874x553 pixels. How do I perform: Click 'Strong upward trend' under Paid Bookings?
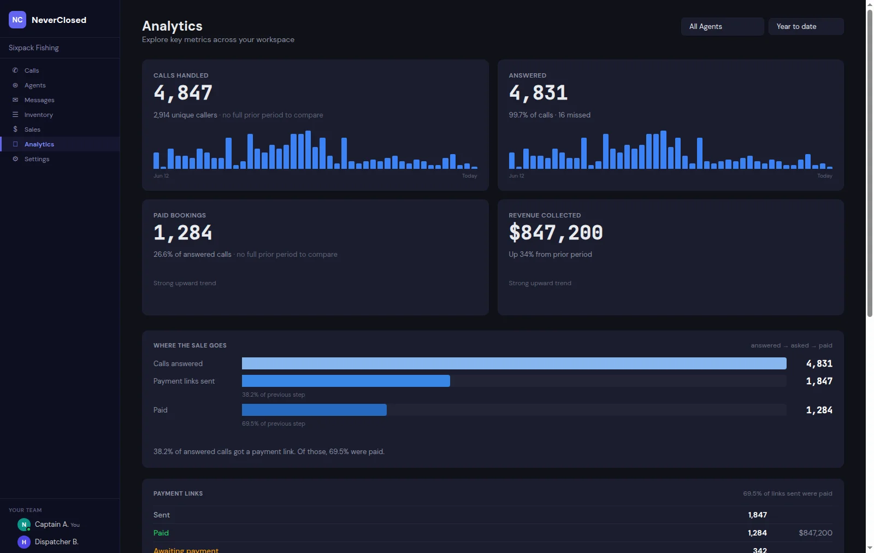tap(185, 283)
